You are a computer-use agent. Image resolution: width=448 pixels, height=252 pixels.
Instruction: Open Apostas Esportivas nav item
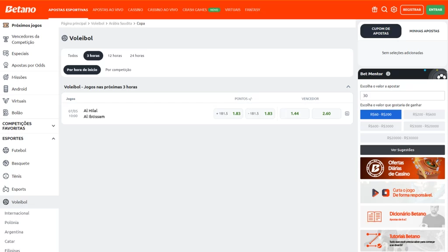68,10
